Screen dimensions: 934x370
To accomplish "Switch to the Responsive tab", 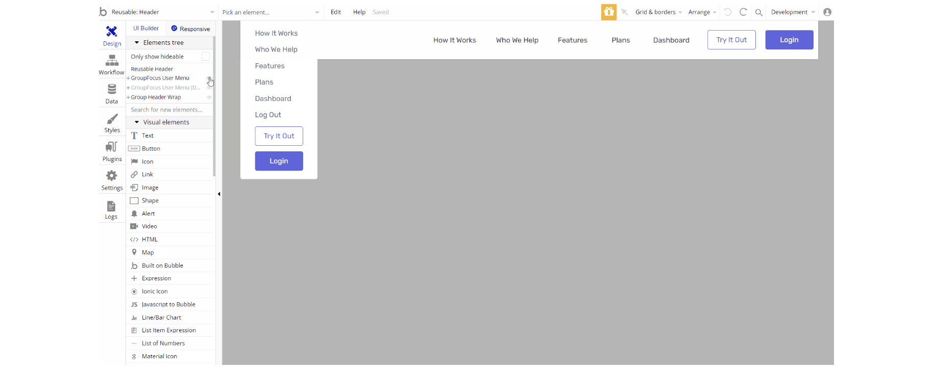I will coord(190,29).
